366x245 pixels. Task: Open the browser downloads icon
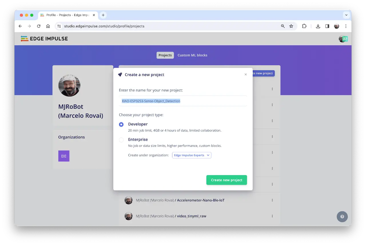318,26
